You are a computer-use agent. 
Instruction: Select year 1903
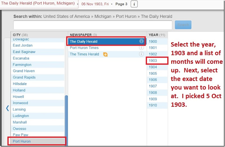tap(157, 60)
